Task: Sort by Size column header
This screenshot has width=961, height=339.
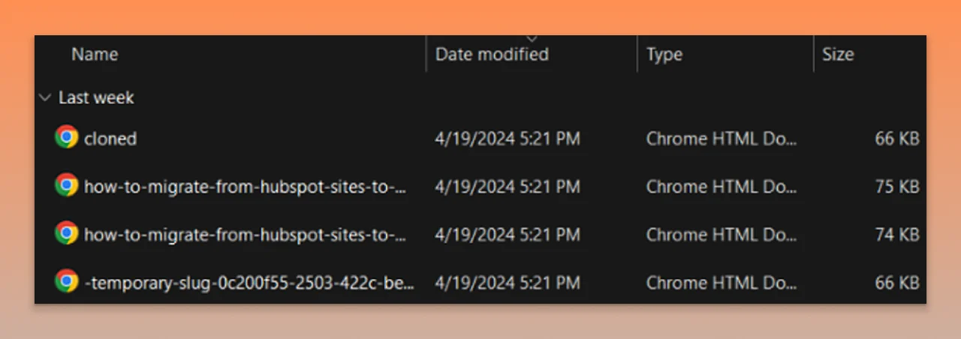Action: click(837, 54)
